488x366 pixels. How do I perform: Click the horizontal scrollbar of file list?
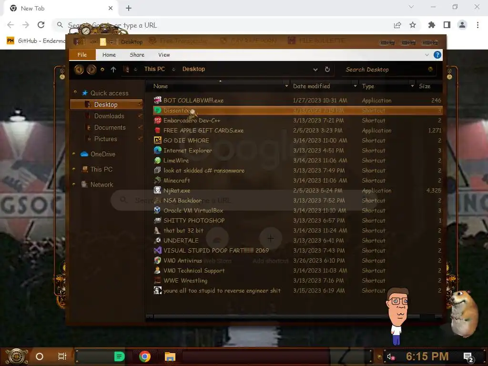pyautogui.click(x=286, y=316)
